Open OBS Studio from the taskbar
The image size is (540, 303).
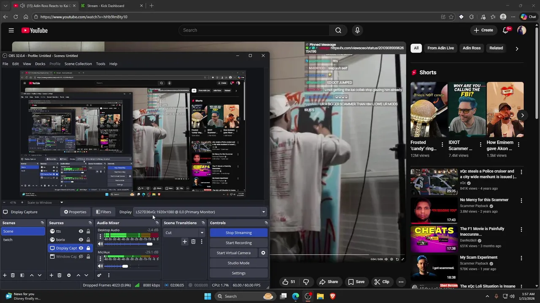[308, 296]
